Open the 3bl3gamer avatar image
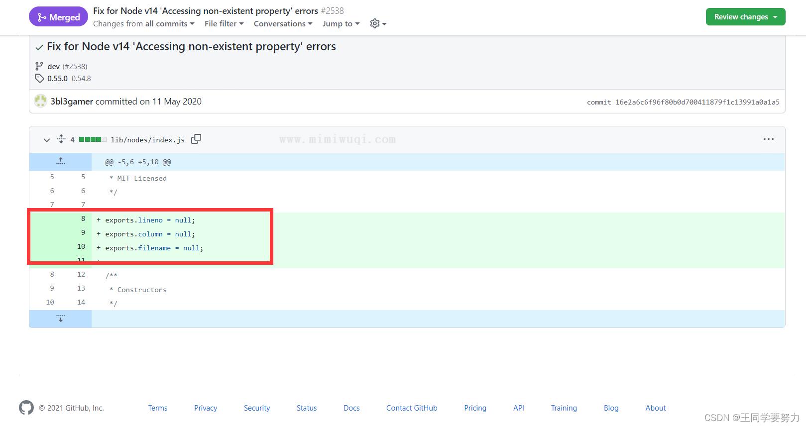This screenshot has width=806, height=427. [40, 101]
